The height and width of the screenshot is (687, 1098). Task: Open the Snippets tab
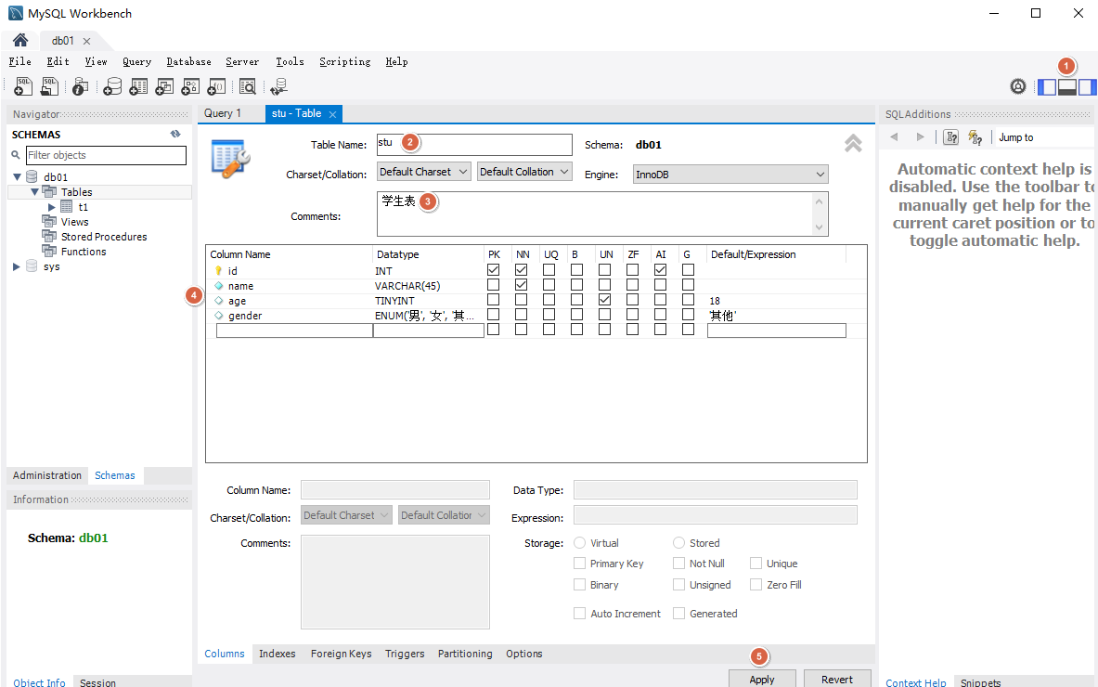(980, 682)
